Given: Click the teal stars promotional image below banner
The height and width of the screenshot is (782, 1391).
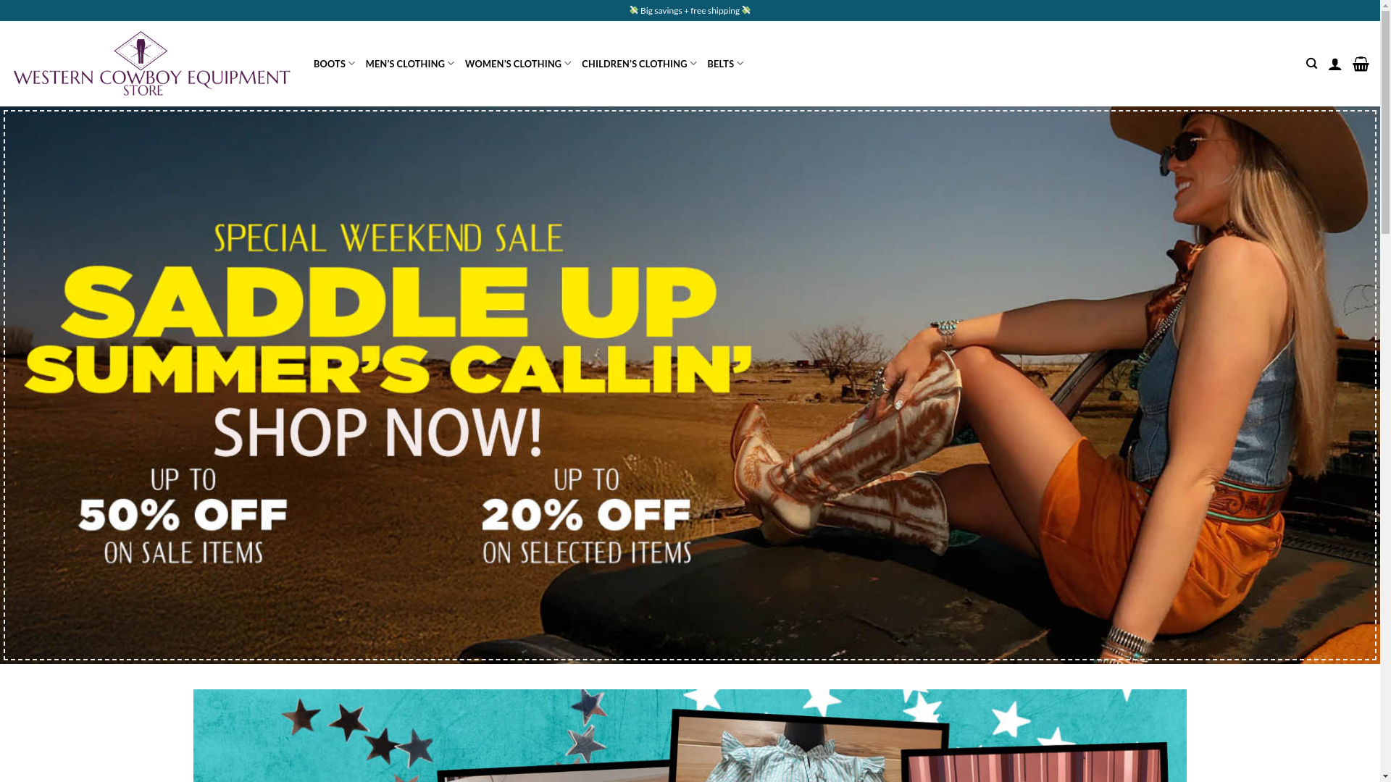Looking at the screenshot, I should coord(690,736).
